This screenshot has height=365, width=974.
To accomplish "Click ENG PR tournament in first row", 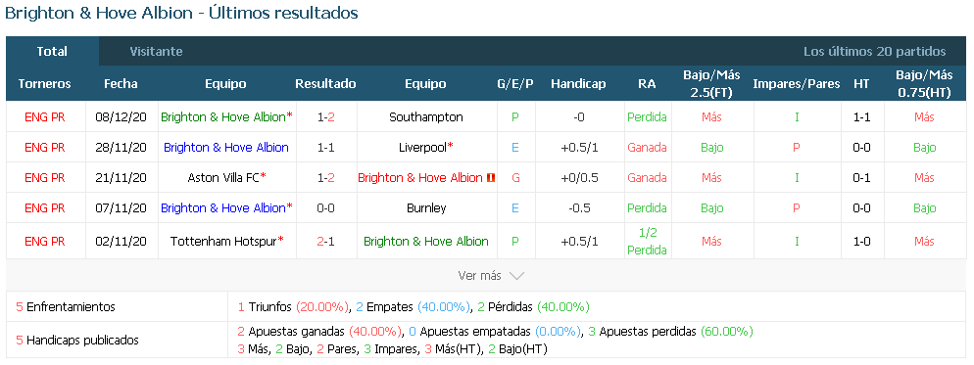I will 45,116.
